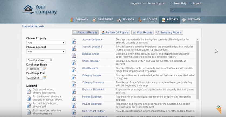Click the Settings gear icon
This screenshot has width=226, height=117.
click(x=184, y=20)
